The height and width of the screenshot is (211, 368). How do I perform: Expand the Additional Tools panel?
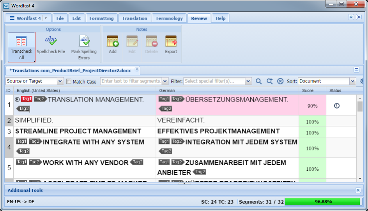tap(358, 190)
